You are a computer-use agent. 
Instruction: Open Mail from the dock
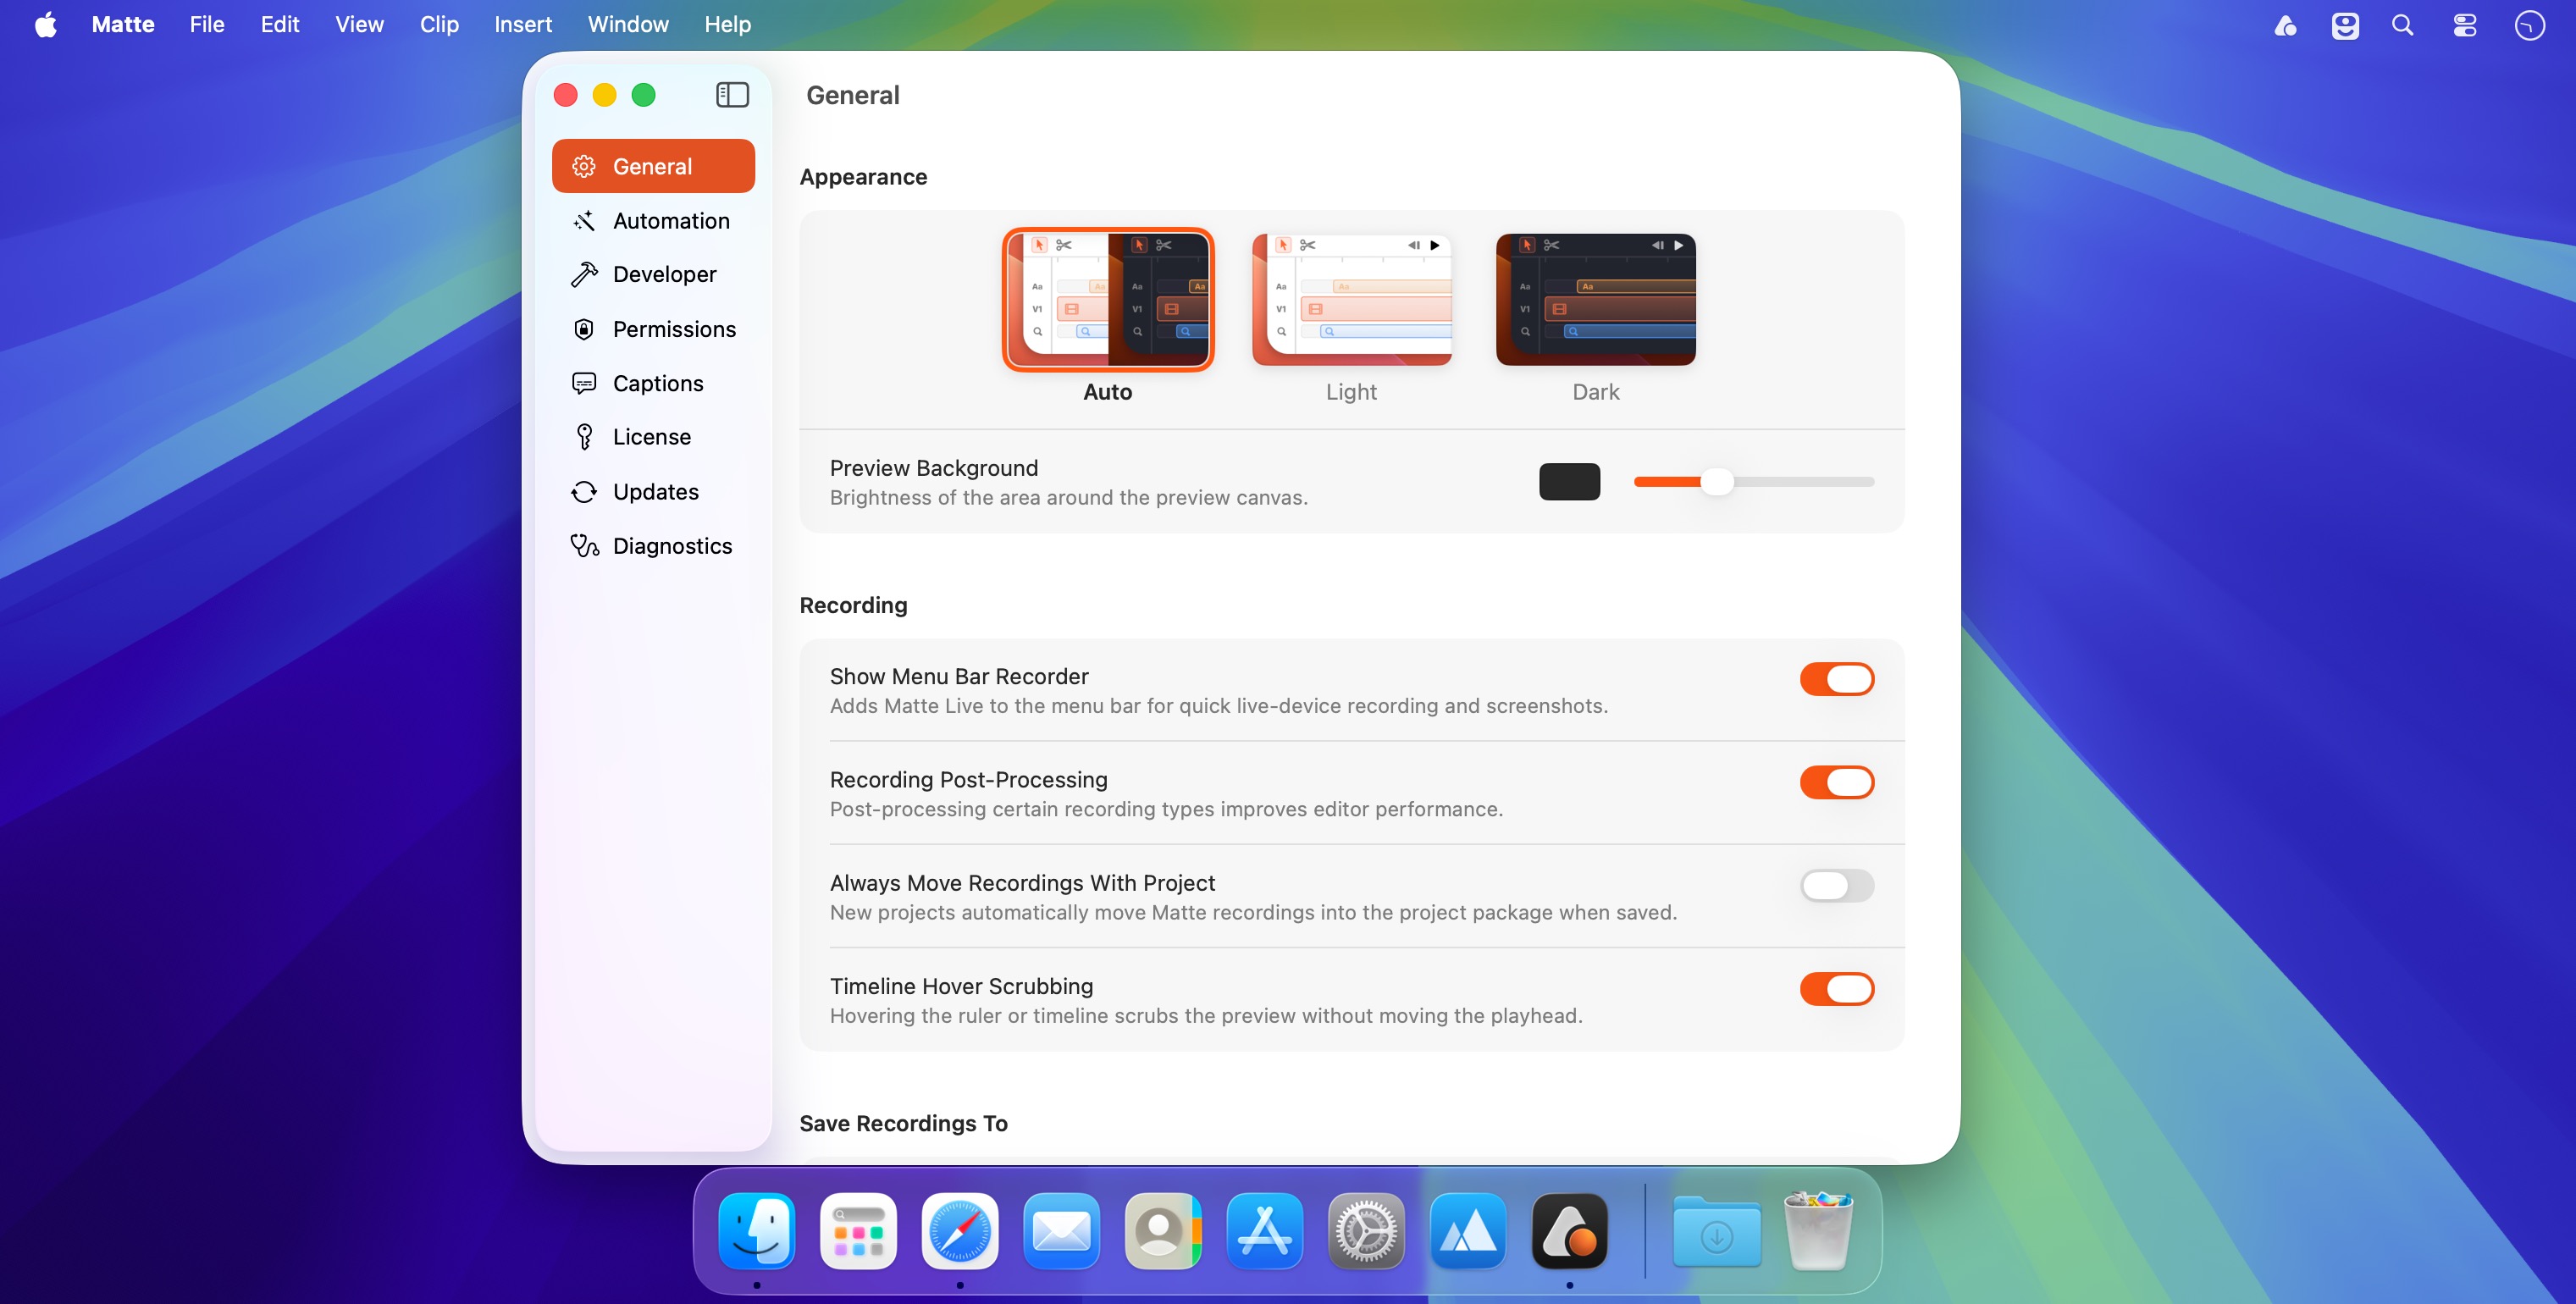(1061, 1231)
